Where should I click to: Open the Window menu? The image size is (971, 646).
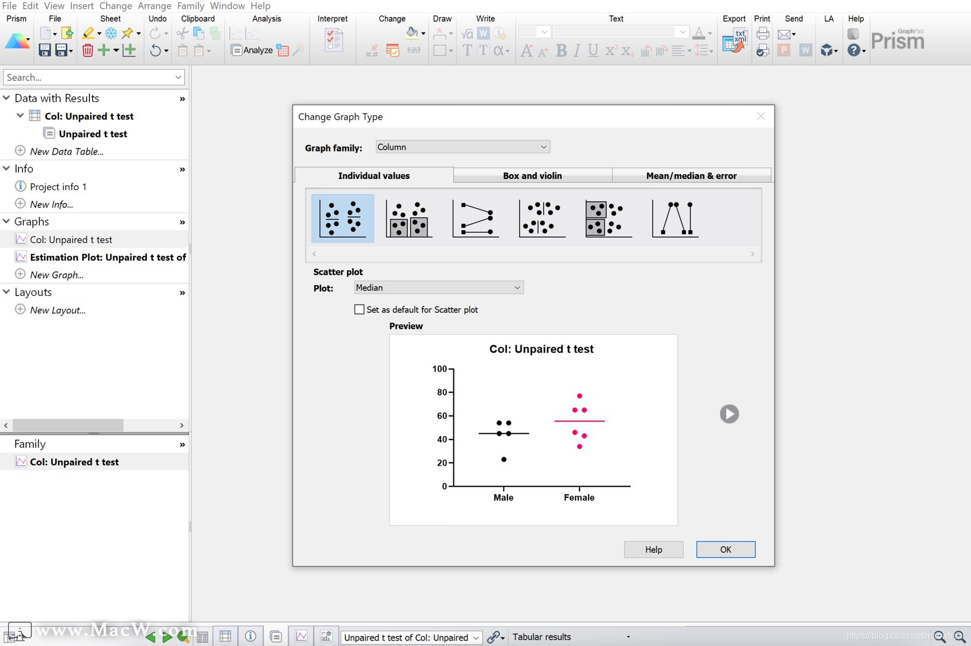click(x=227, y=6)
